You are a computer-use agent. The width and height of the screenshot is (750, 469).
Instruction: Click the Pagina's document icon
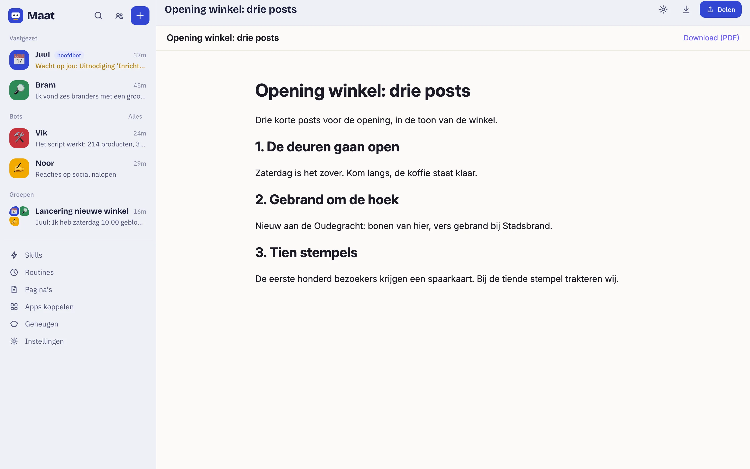tap(14, 289)
